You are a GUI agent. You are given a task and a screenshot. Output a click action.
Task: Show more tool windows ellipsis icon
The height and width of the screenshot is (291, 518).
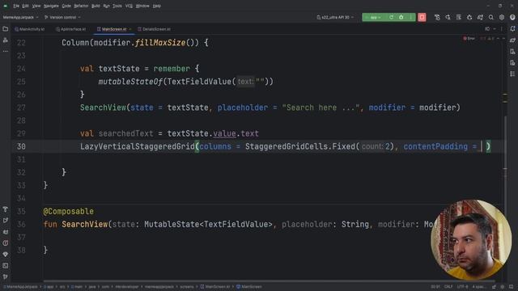[x=6, y=52]
